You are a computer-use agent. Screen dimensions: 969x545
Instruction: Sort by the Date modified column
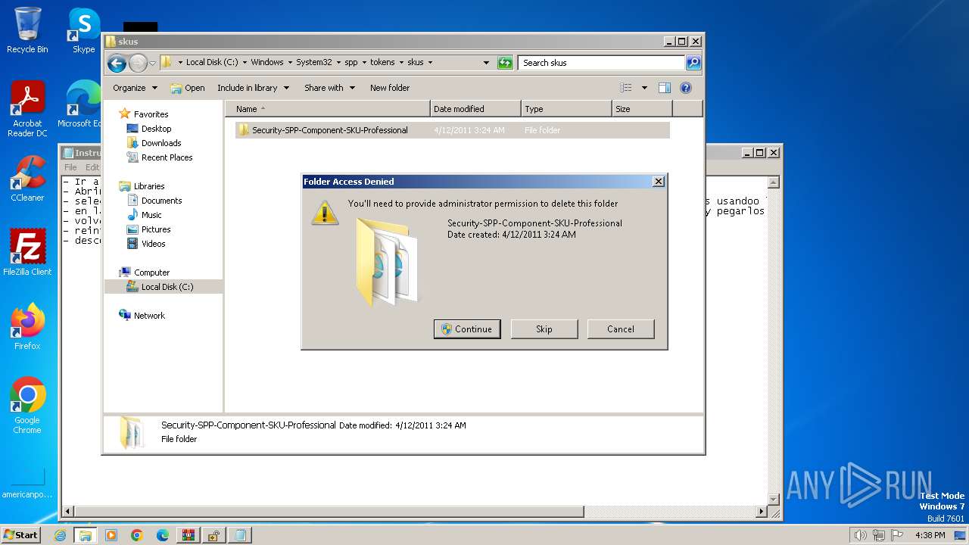coord(475,109)
